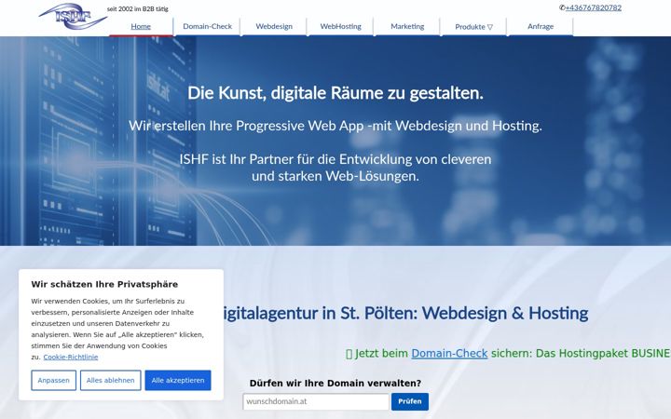Click the ISHF logo

point(73,16)
